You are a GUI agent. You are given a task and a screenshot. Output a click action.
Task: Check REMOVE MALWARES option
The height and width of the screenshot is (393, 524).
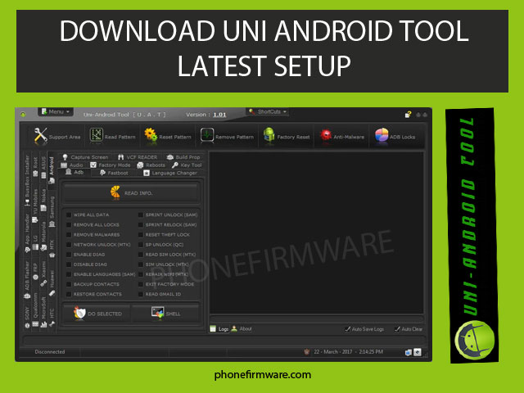click(x=69, y=235)
